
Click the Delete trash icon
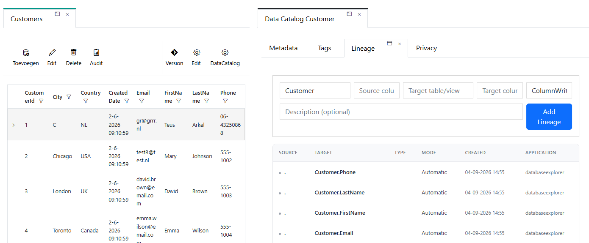pos(74,53)
